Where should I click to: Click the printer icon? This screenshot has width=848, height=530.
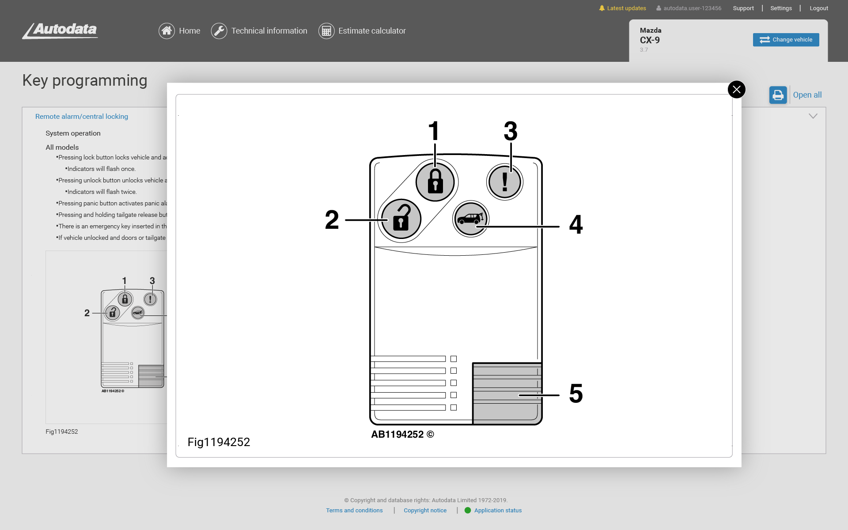778,95
